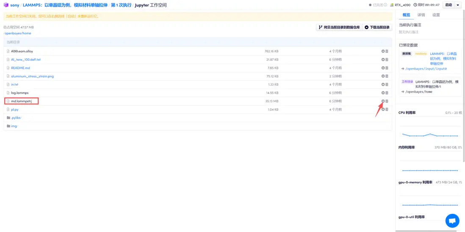Viewport: 465px width, 232px height.
Task: Delete md.lammpstrj using trash icon
Action: 387,101
